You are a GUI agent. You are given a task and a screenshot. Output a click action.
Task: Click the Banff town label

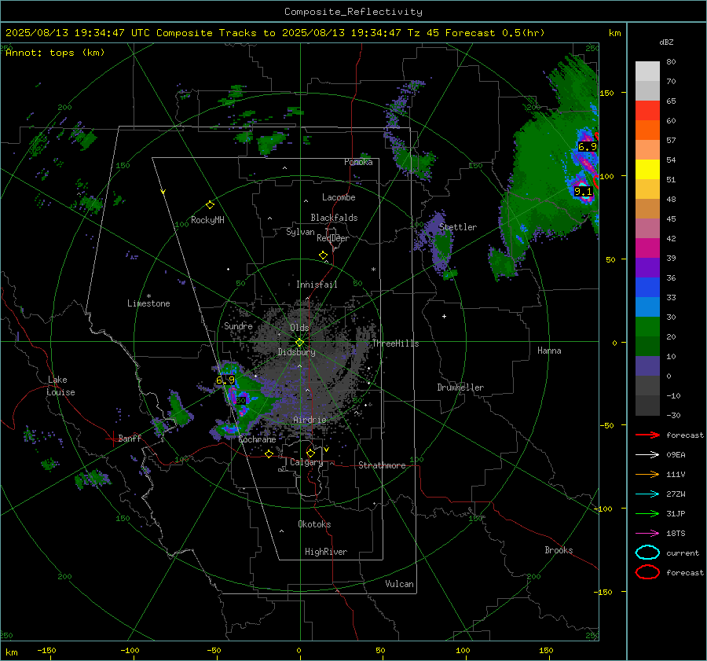pyautogui.click(x=130, y=438)
